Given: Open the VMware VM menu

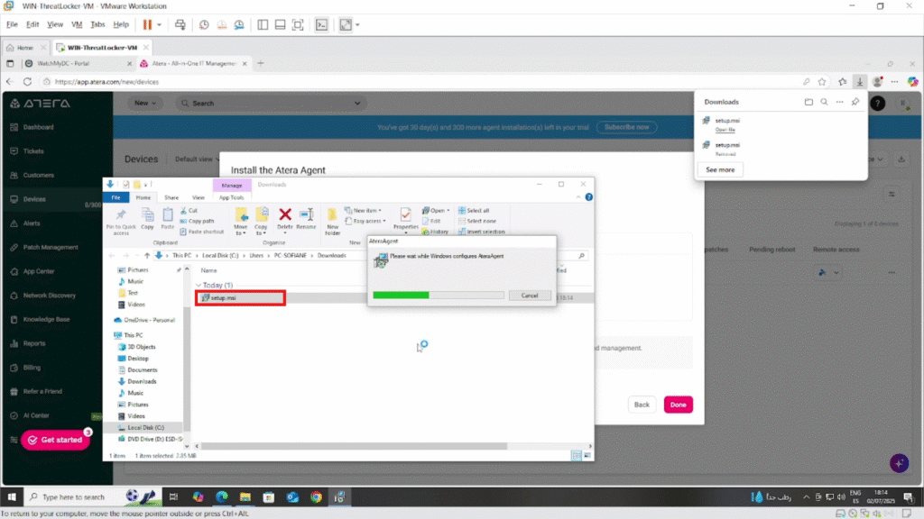Looking at the screenshot, I should [x=77, y=24].
